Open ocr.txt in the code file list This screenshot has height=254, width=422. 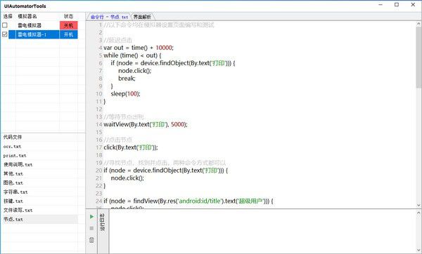(12, 147)
